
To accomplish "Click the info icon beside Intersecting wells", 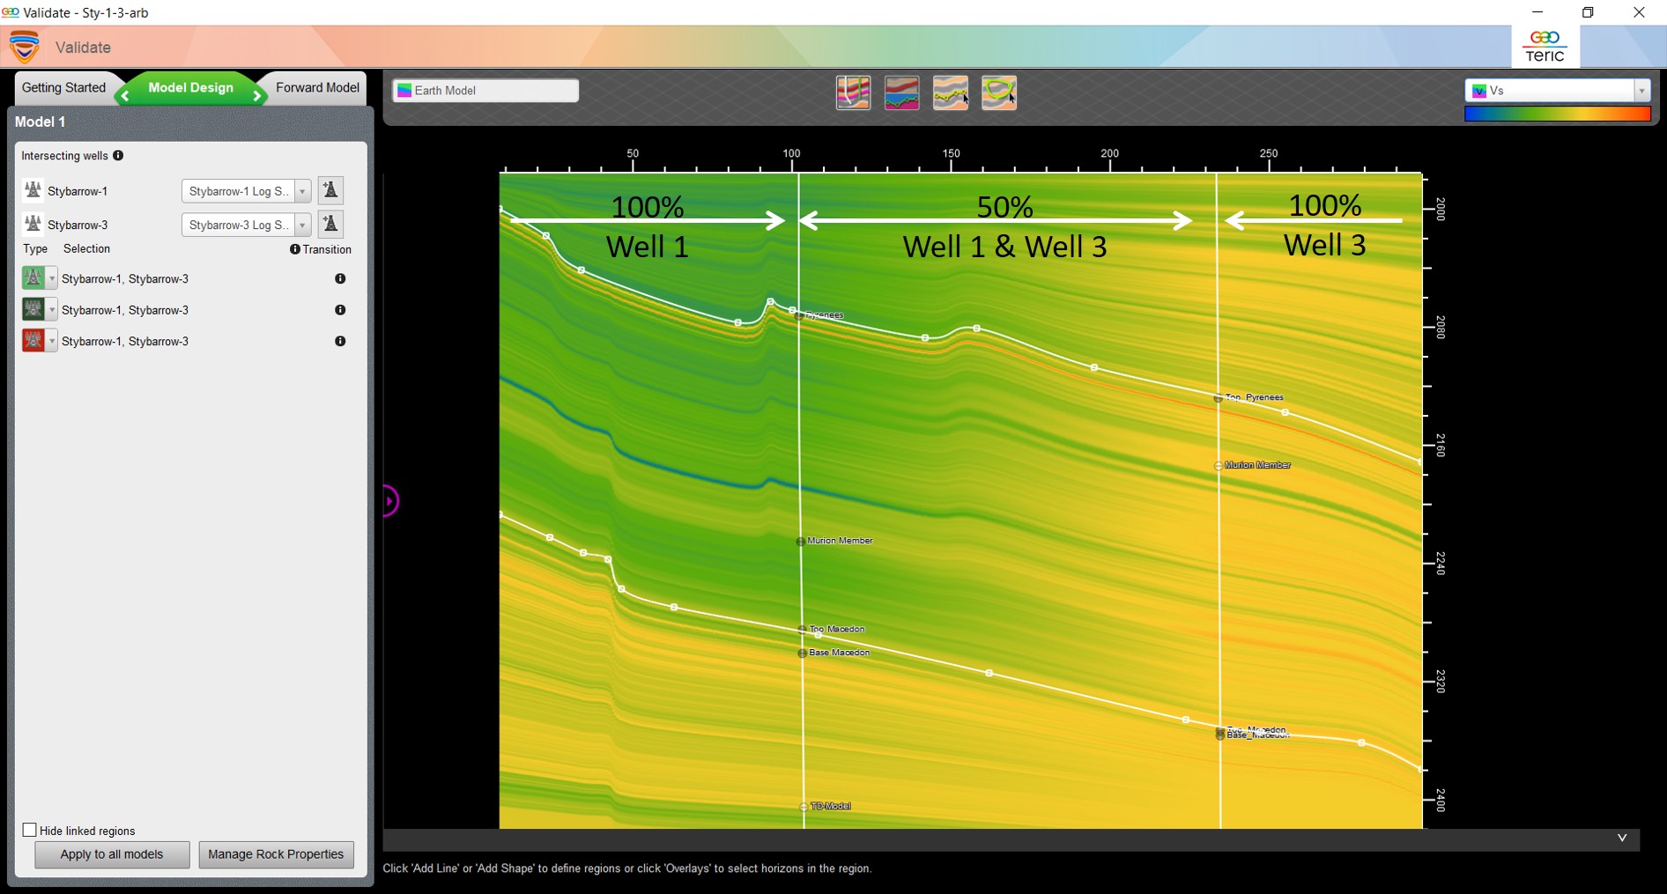I will click(118, 156).
